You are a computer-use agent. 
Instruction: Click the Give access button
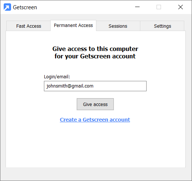click(x=95, y=104)
